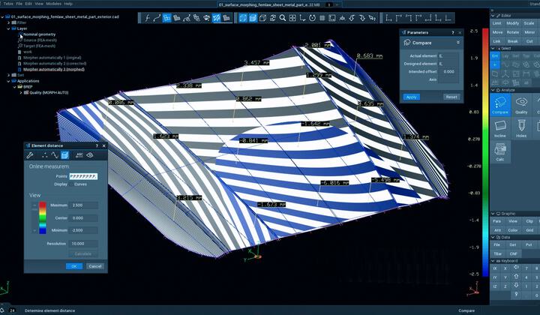Toggle the highlighted surface patch icon in toolbar
Image resolution: width=540 pixels, height=315 pixels.
point(167,18)
